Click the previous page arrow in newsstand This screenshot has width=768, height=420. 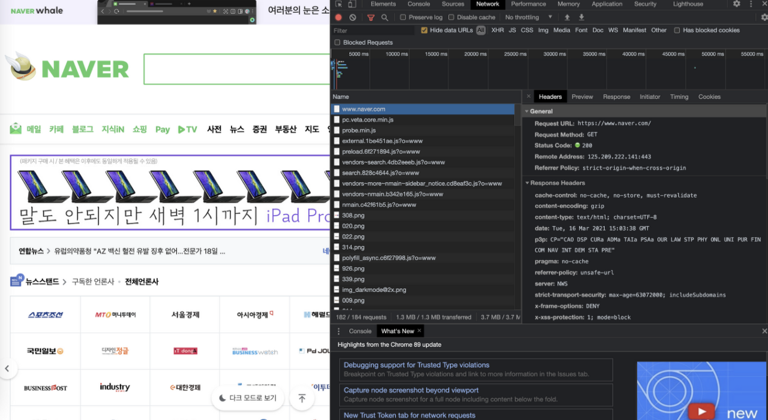(7, 368)
